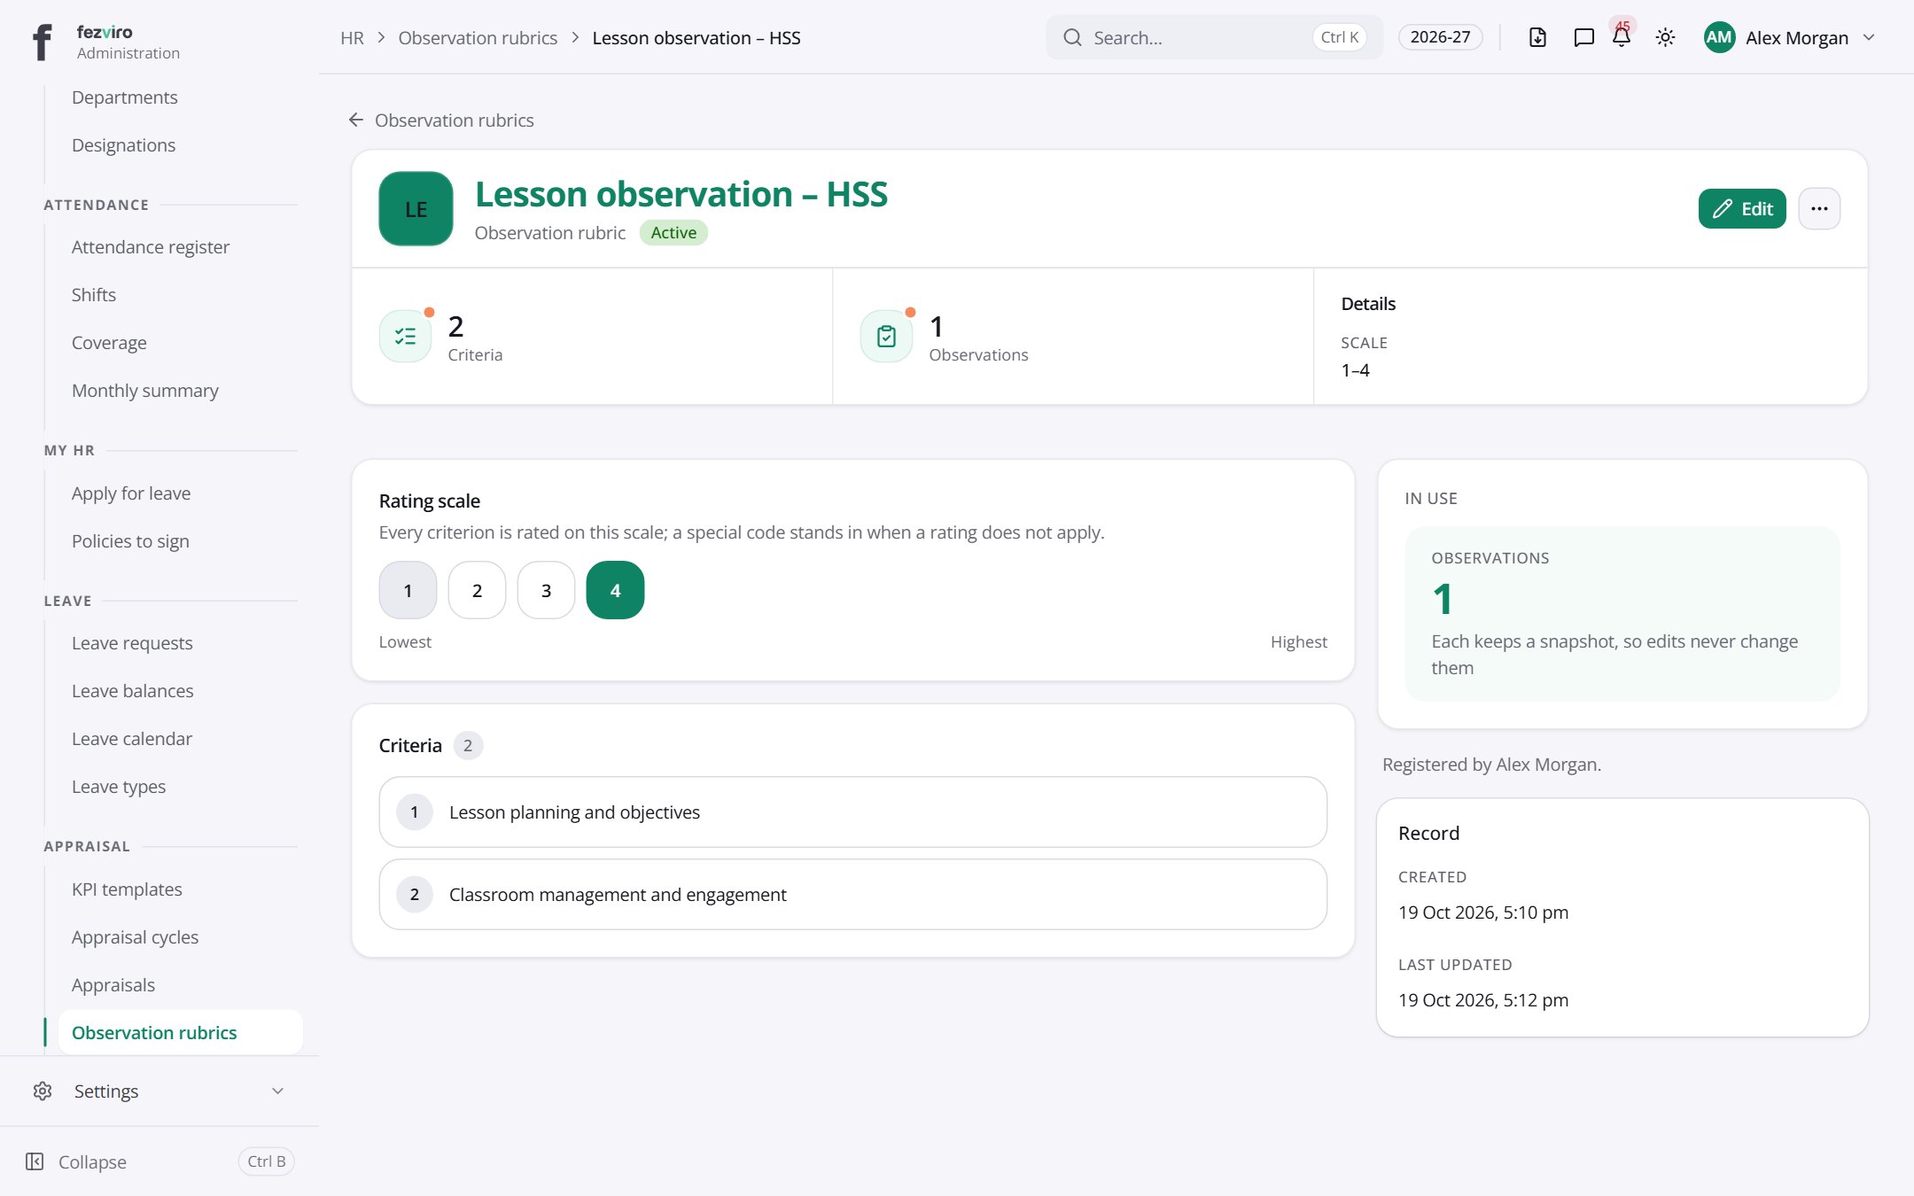This screenshot has height=1196, width=1914.
Task: Click the Edit button
Action: pos(1741,208)
